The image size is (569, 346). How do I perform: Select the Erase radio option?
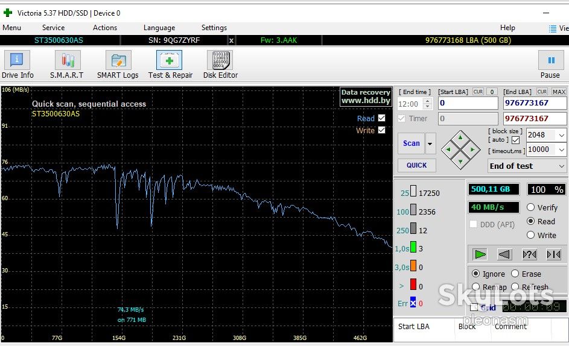click(x=515, y=274)
